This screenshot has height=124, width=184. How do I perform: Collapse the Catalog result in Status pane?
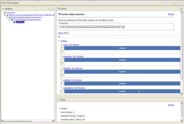[x=59, y=108]
